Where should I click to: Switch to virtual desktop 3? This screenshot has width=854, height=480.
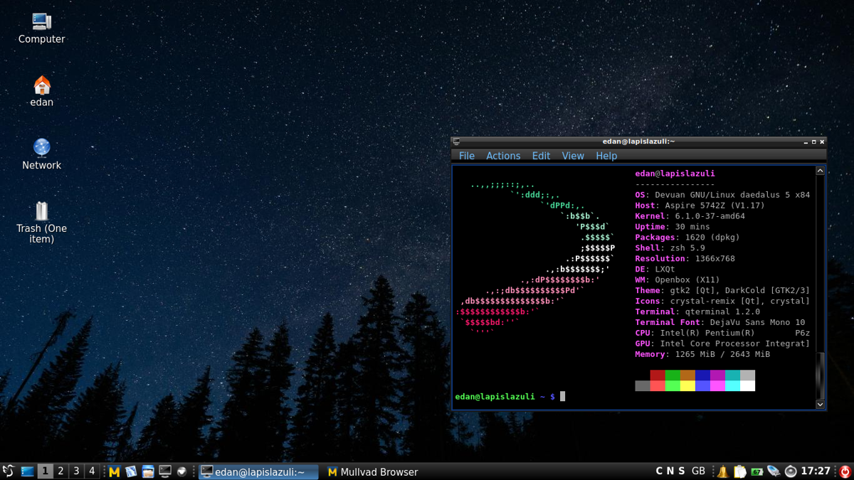(76, 471)
